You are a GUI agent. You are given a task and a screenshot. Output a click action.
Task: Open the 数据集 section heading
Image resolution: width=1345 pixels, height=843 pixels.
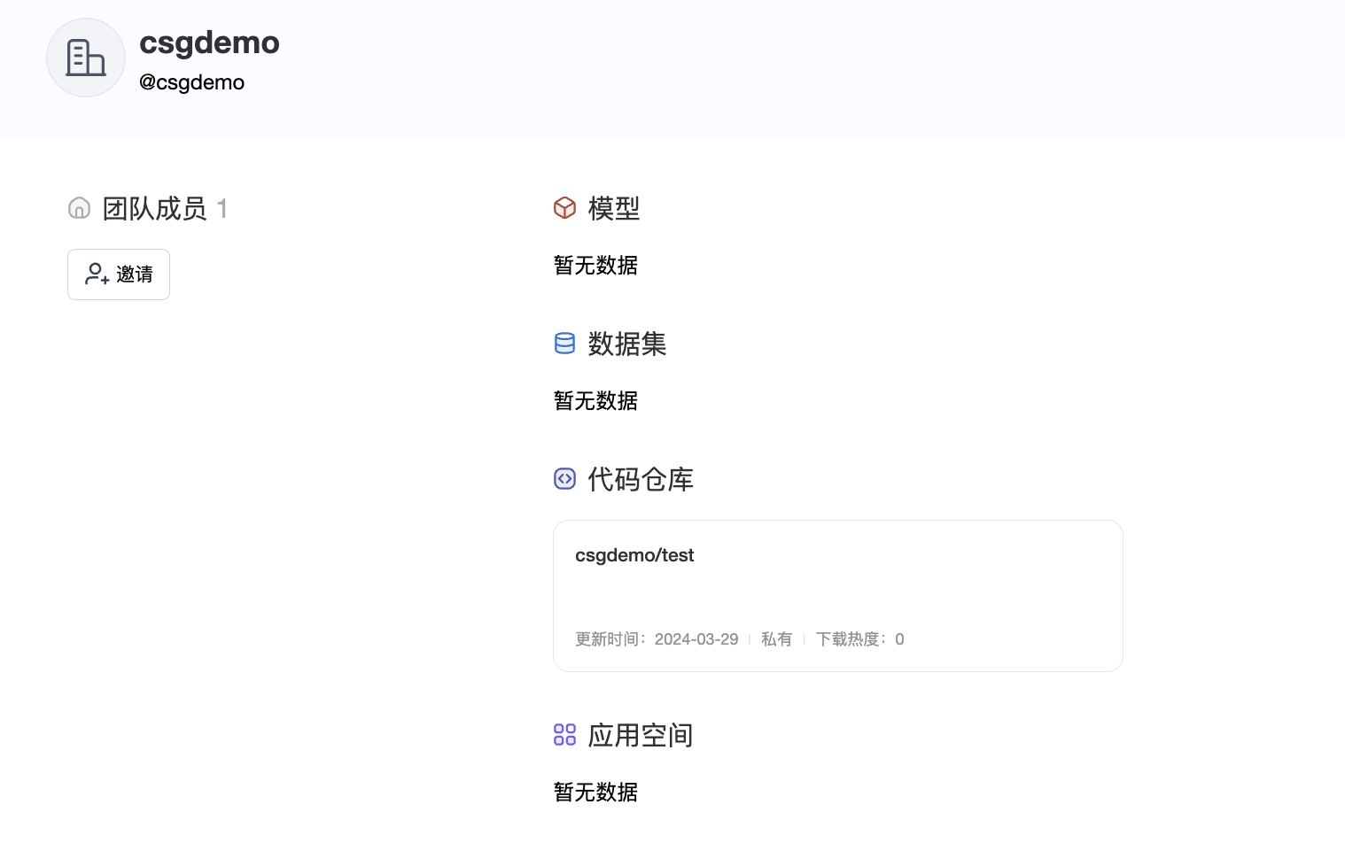626,344
